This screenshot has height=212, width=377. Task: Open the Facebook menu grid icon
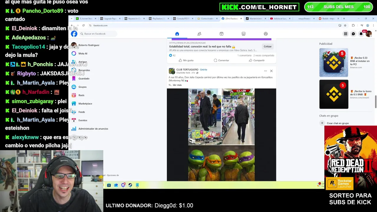(345, 34)
